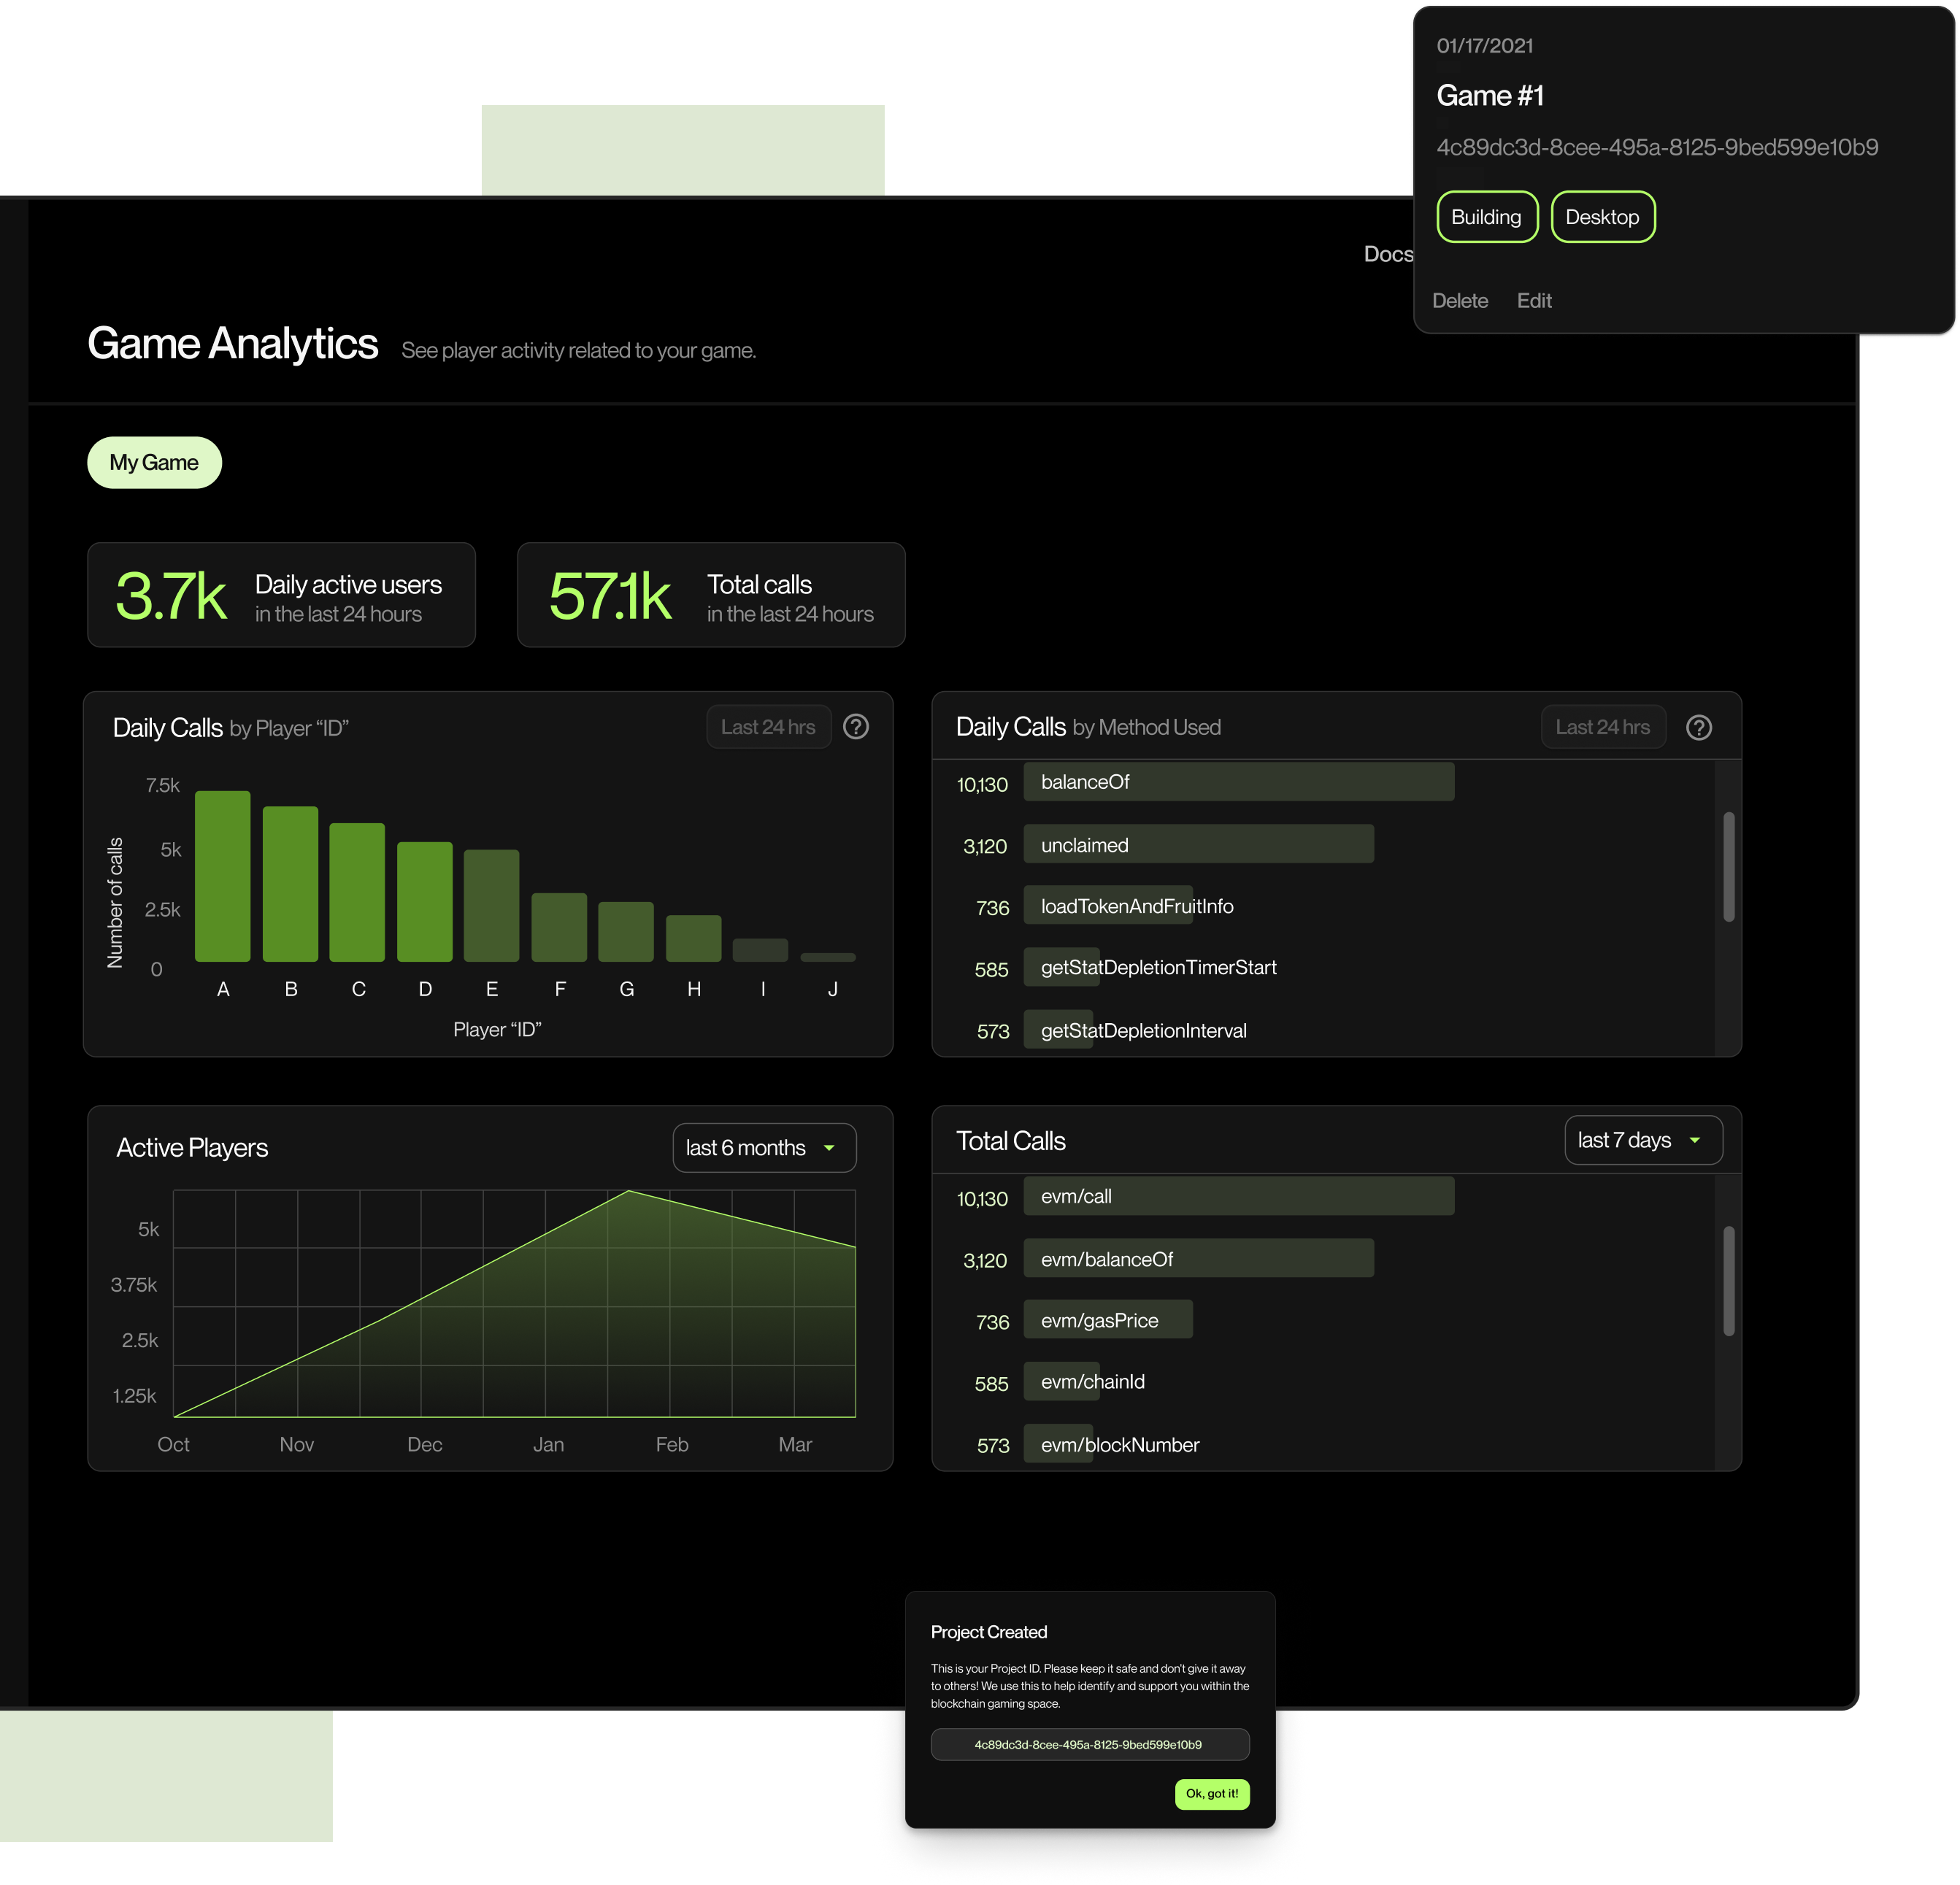Screen dimensions: 1960x1885
Task: Click the Delete menu item for Game #1
Action: (x=1459, y=299)
